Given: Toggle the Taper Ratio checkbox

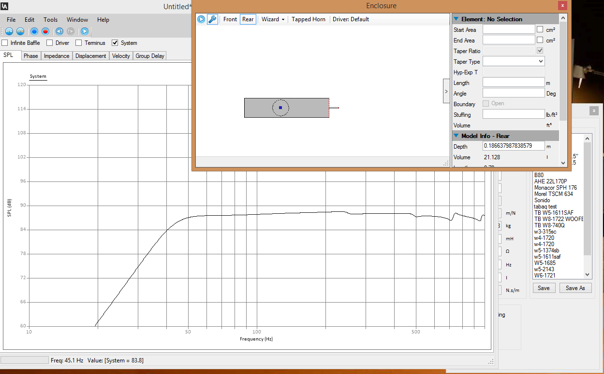Looking at the screenshot, I should (540, 51).
